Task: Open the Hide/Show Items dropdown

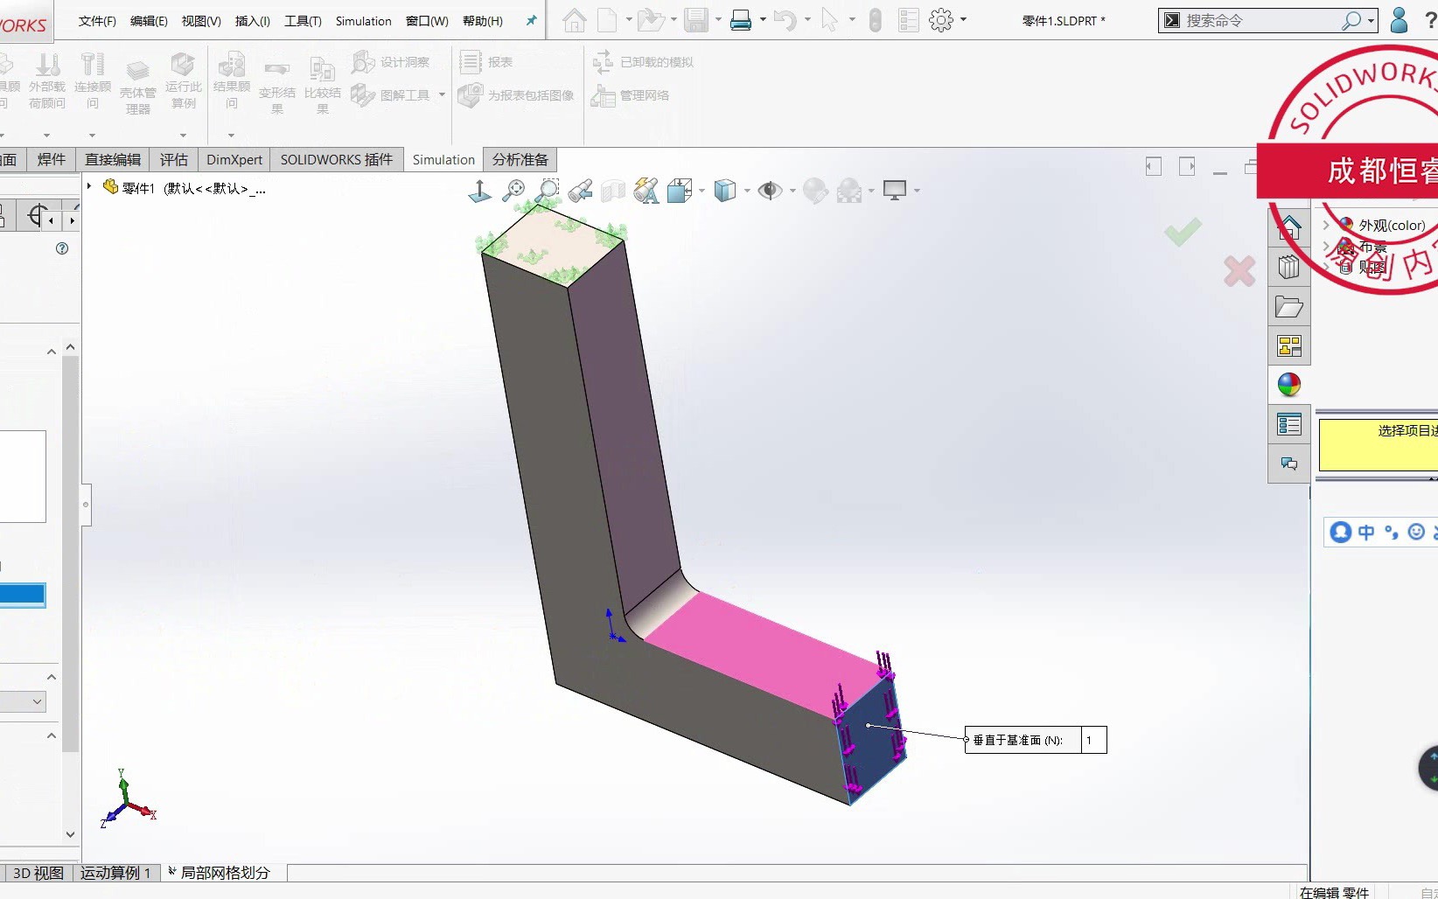Action: [x=792, y=191]
